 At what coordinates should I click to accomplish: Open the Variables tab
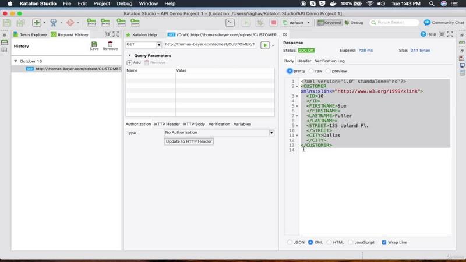pyautogui.click(x=242, y=124)
